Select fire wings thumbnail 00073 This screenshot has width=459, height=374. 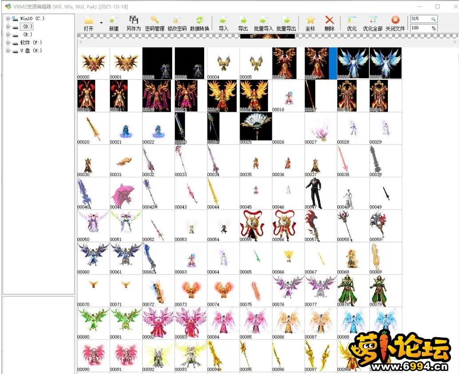191,291
